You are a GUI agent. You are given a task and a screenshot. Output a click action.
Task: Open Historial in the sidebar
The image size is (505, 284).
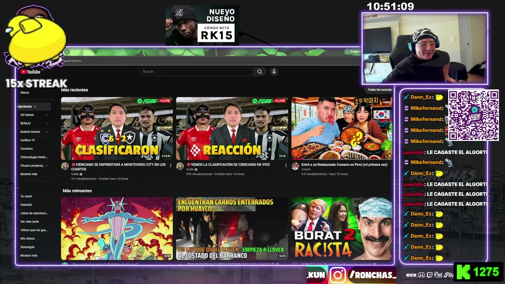(26, 205)
